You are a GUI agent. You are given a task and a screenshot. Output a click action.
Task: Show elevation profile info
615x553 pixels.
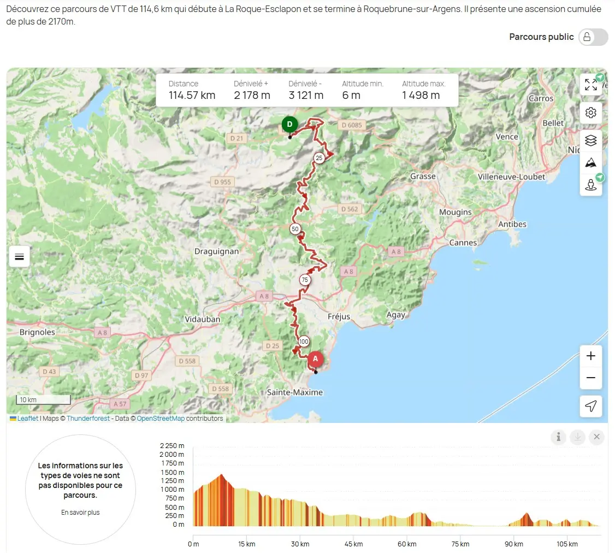pos(558,437)
